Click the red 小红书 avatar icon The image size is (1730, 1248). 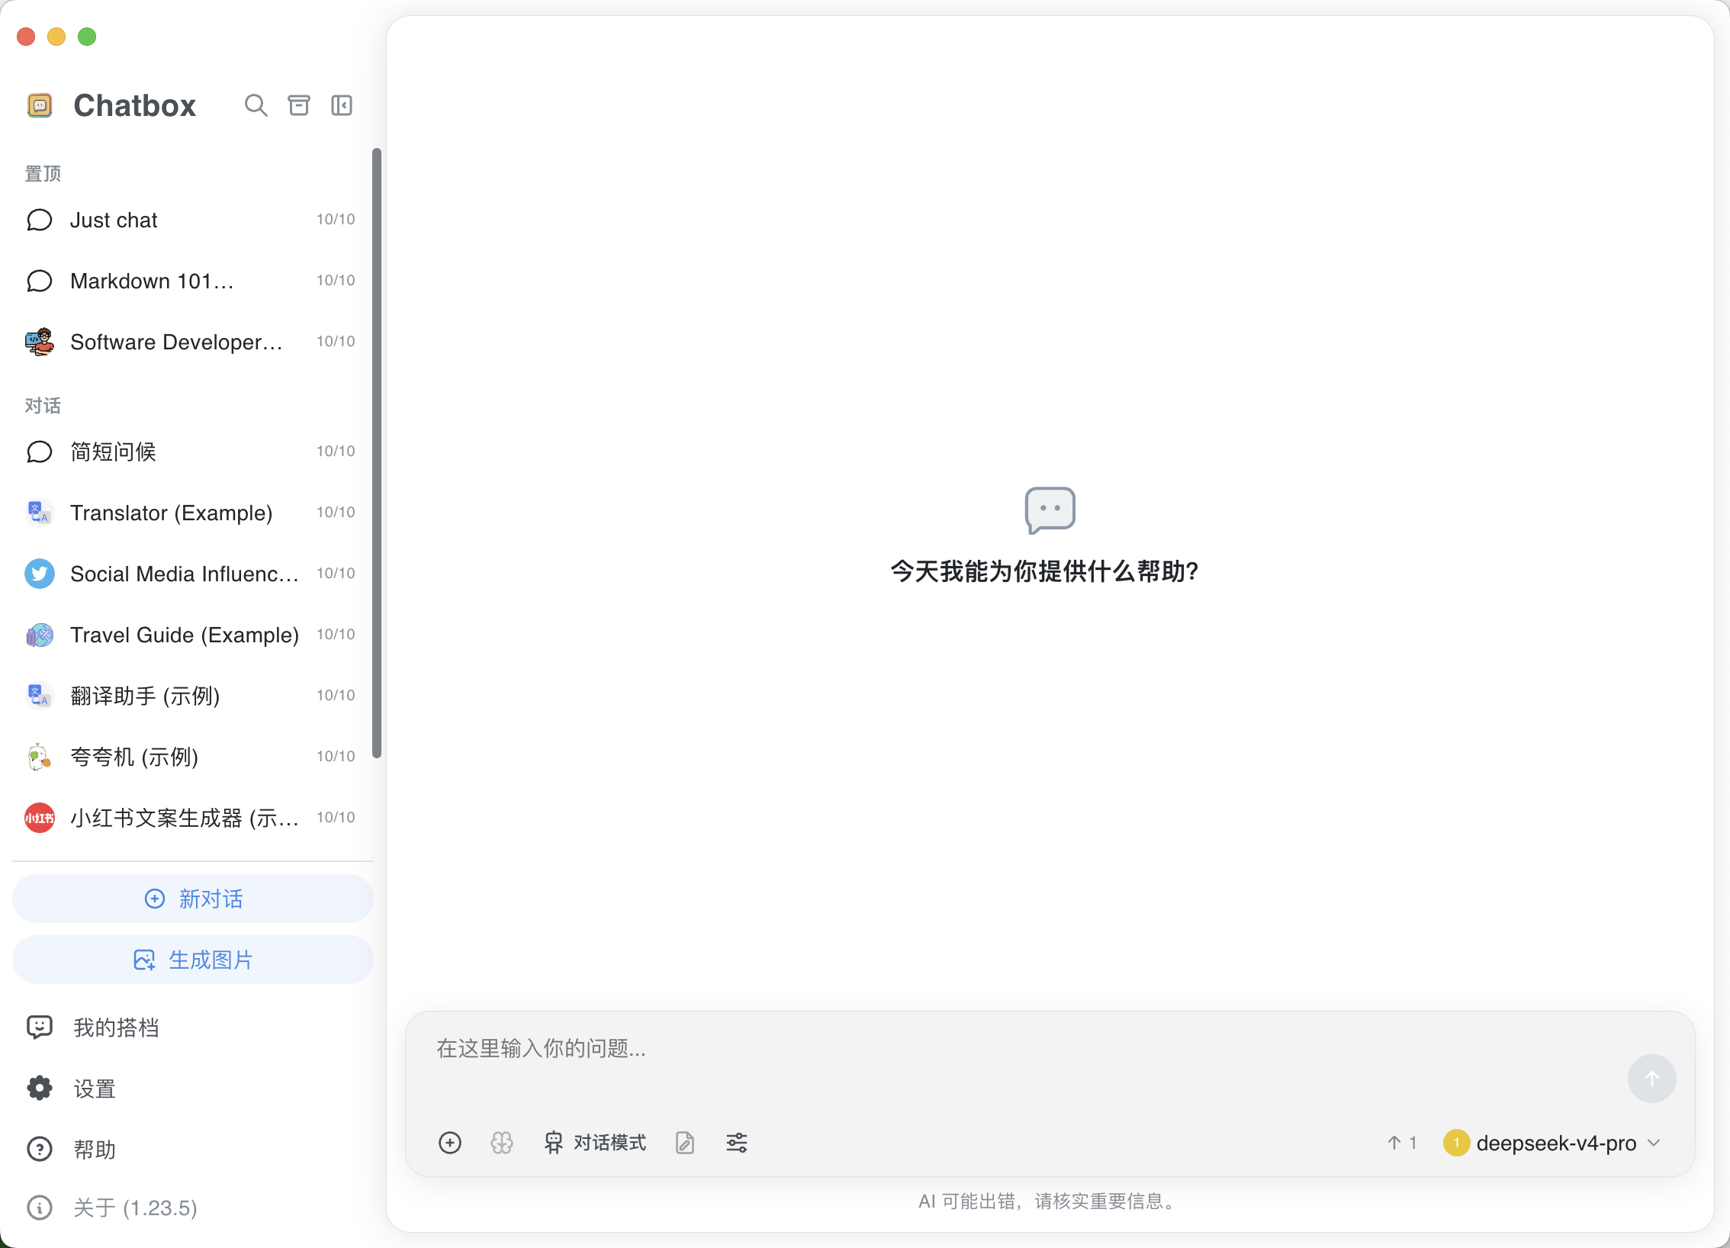point(40,818)
